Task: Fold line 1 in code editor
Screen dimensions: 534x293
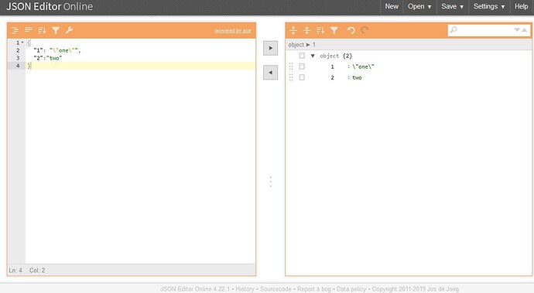Action: [x=22, y=43]
